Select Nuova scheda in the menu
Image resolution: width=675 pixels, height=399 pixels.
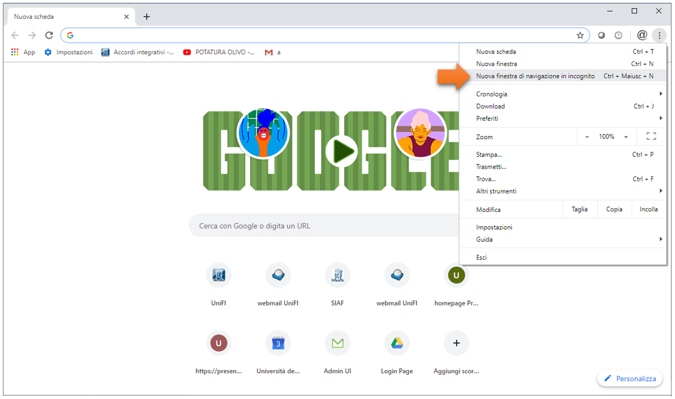coord(563,51)
